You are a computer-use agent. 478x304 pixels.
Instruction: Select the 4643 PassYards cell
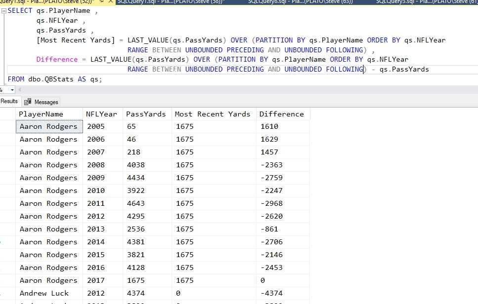136,203
